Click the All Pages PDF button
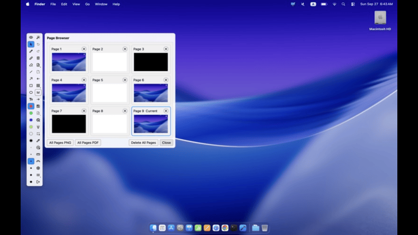This screenshot has height=235, width=418. pyautogui.click(x=88, y=142)
